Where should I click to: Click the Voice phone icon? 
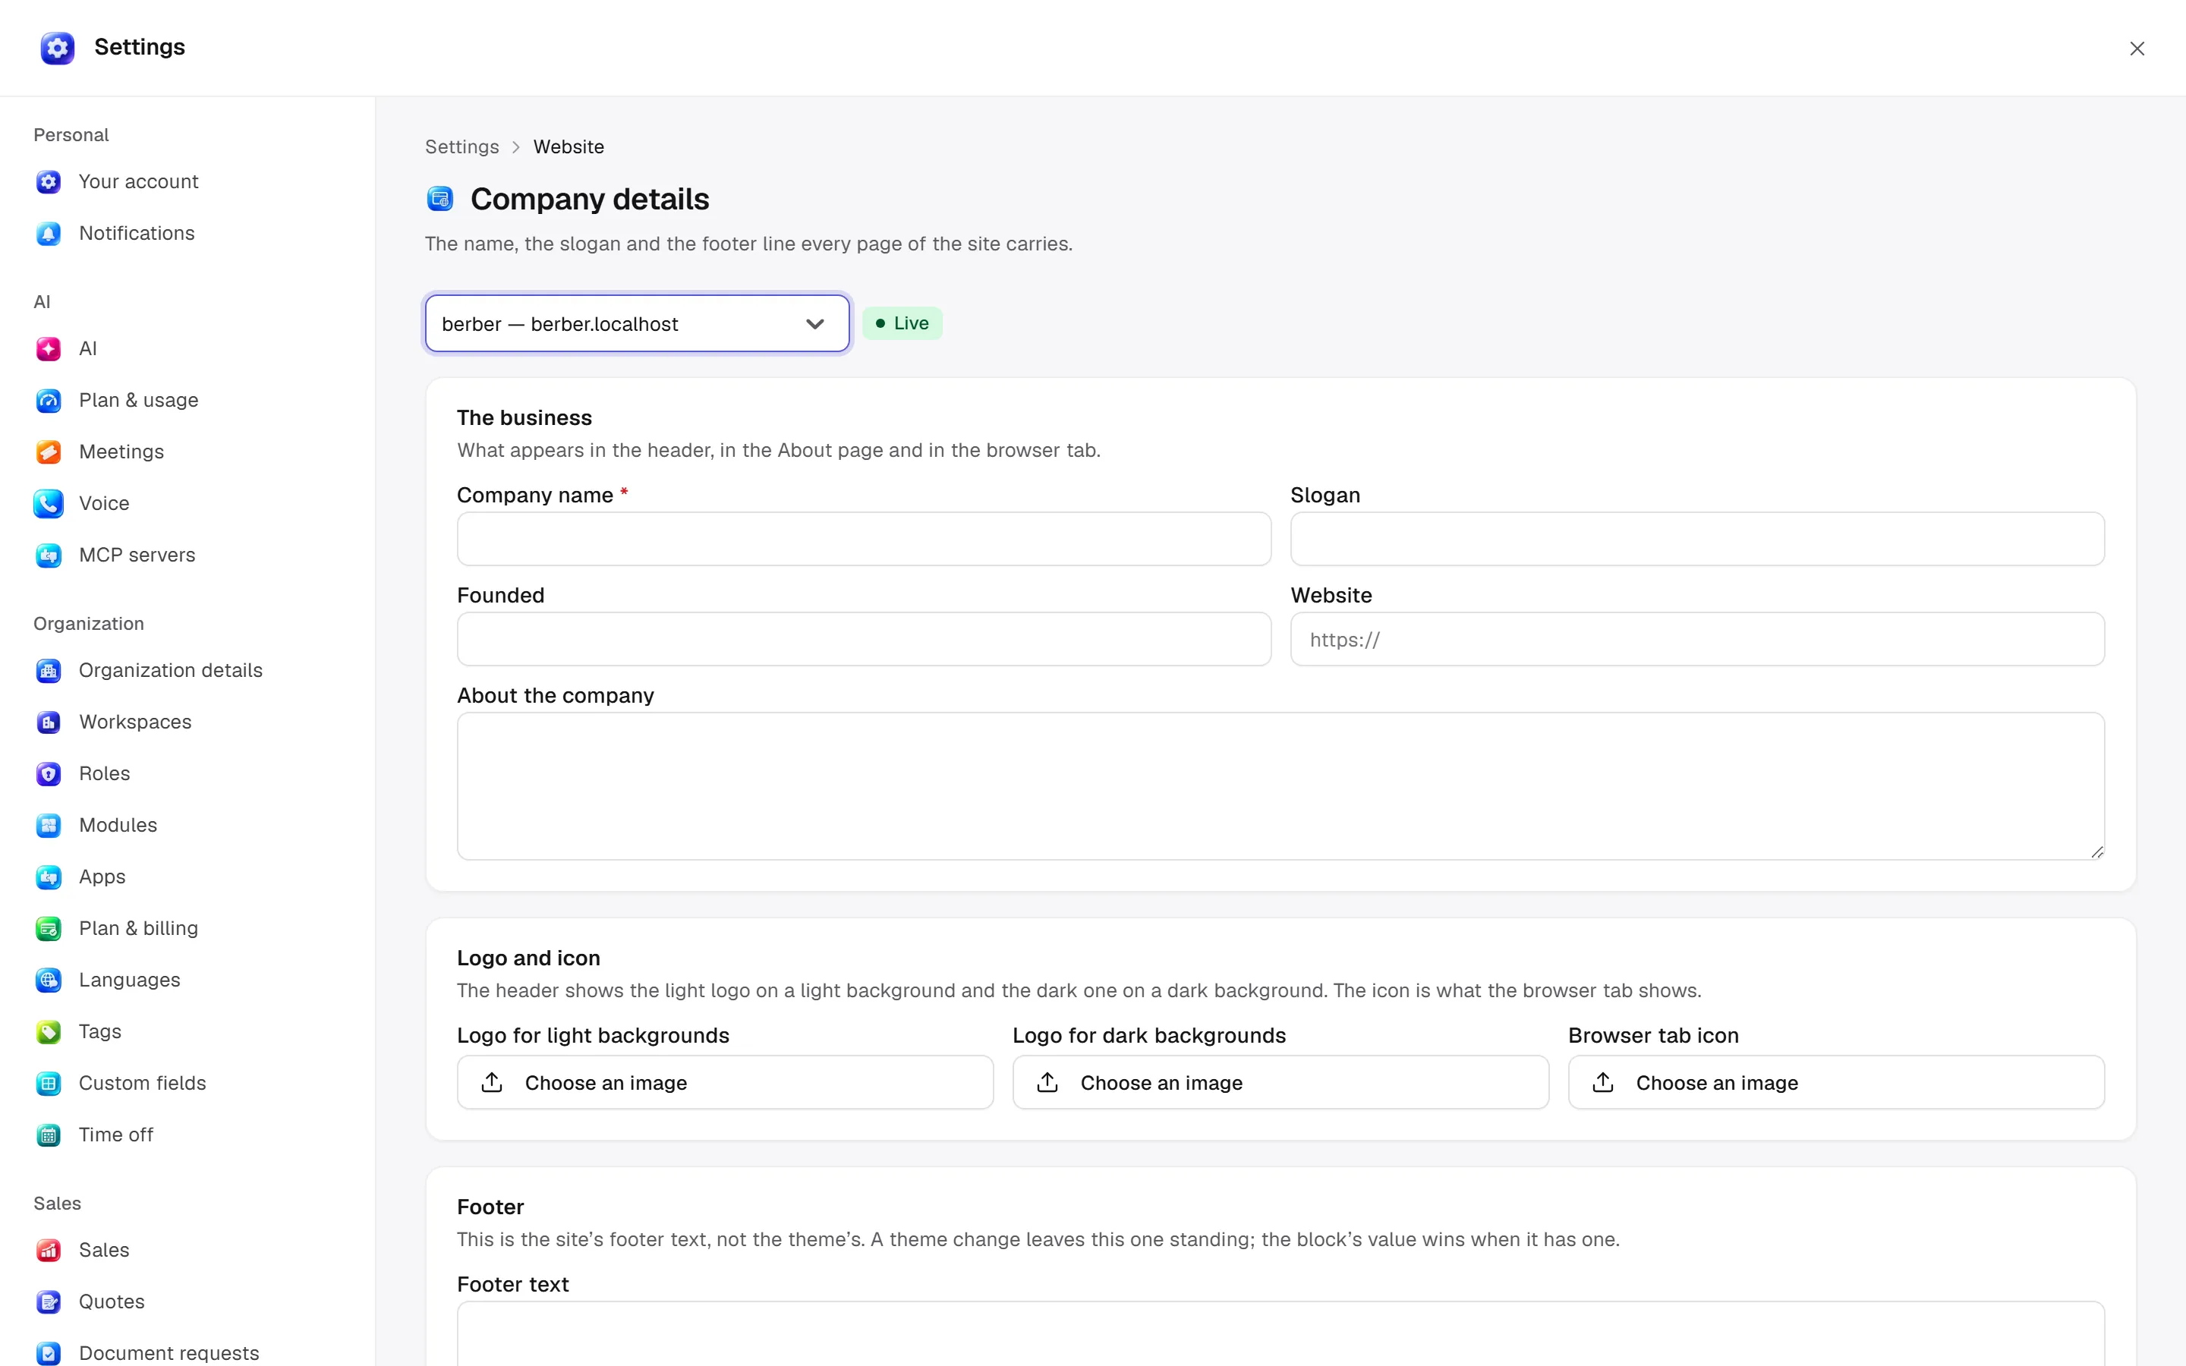pos(49,503)
